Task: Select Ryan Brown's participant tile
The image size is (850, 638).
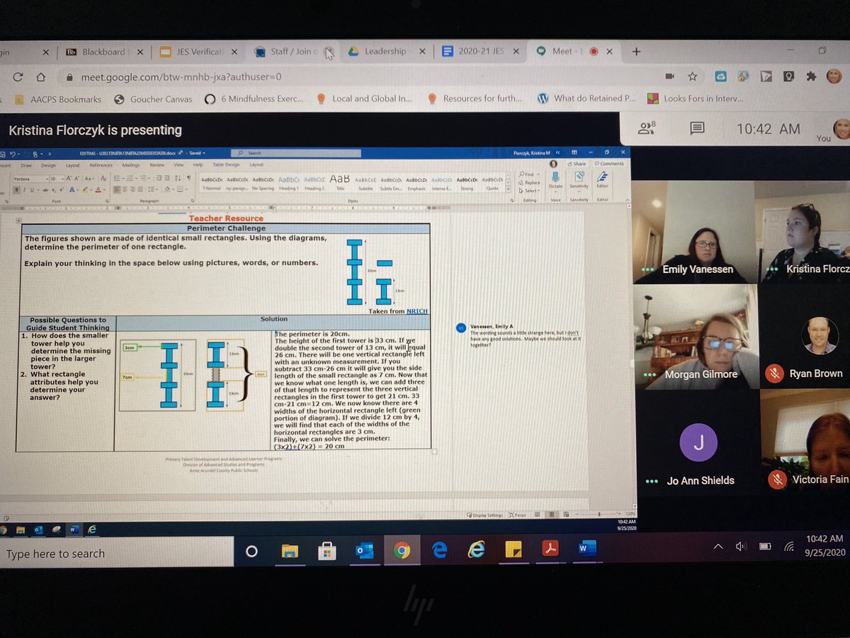Action: (805, 337)
